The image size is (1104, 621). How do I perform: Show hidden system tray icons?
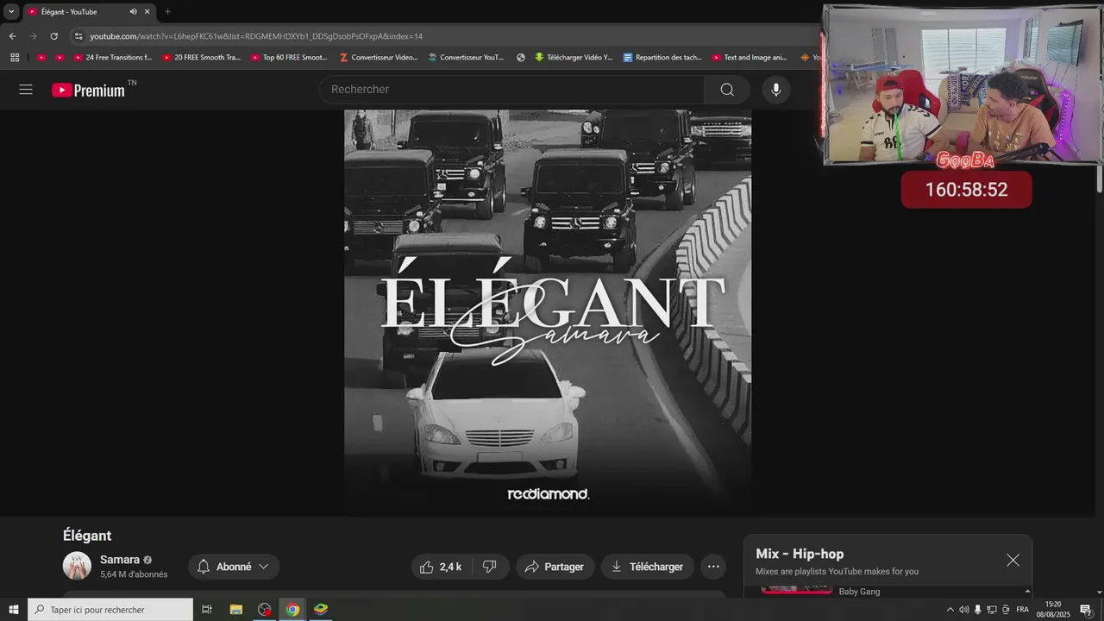coord(949,610)
